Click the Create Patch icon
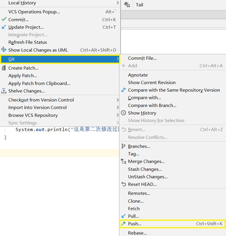 4,68
